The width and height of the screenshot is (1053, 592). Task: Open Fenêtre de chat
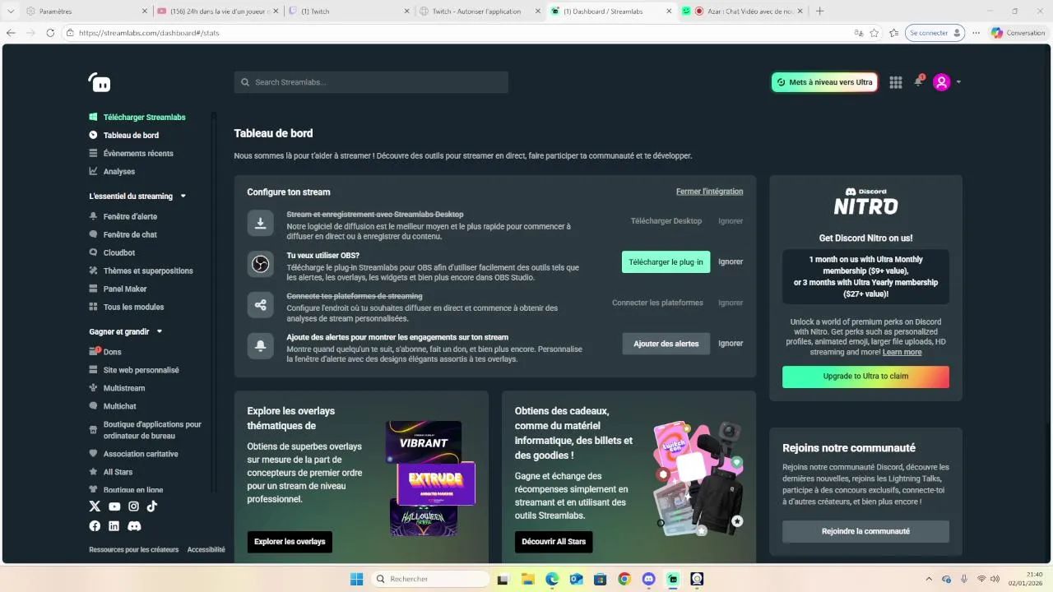coord(123,235)
